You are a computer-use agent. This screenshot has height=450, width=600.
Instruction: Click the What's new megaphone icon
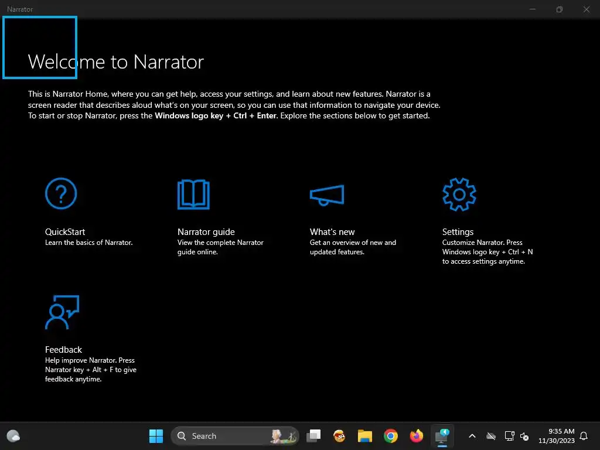(327, 195)
